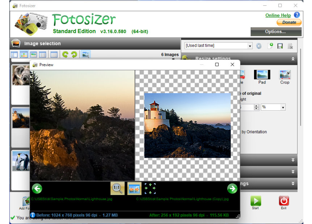This screenshot has height=224, width=312.
Task: Delete the current settings profile
Action: [x=291, y=46]
